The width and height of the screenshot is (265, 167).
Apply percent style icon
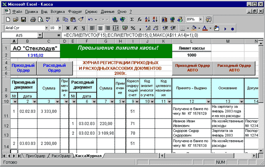point(133,28)
